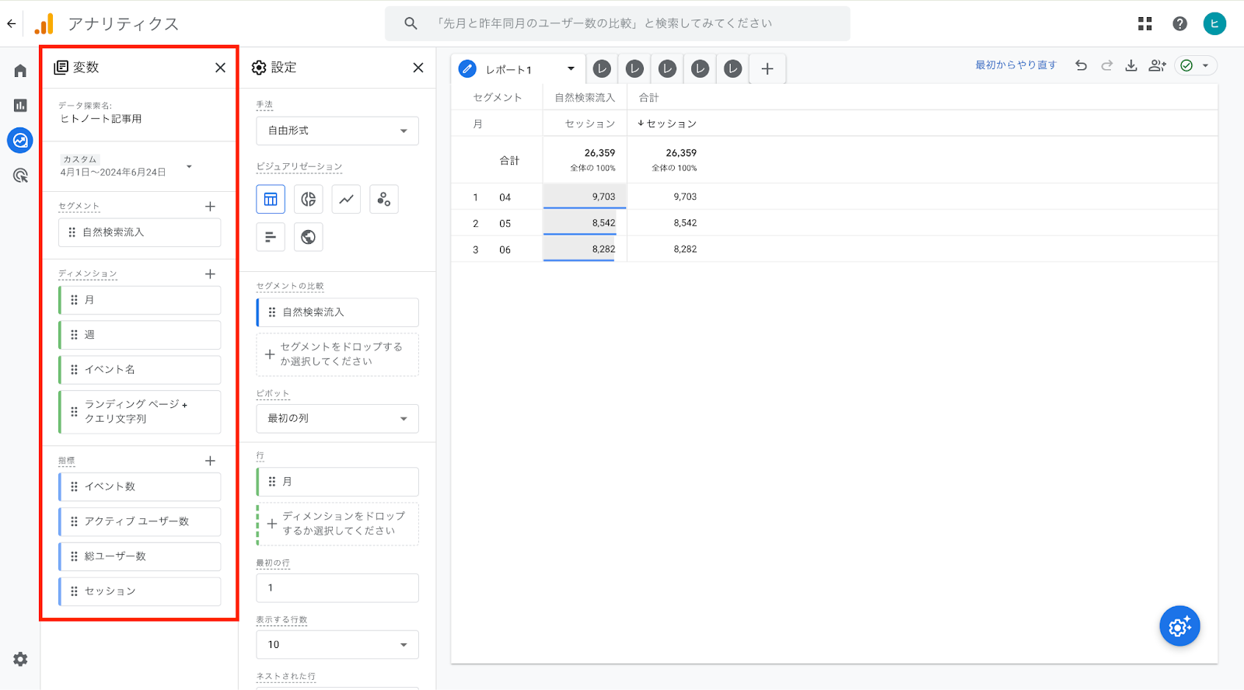This screenshot has height=690, width=1244.
Task: Open Admin gear settings at bottom left
Action: [x=20, y=659]
